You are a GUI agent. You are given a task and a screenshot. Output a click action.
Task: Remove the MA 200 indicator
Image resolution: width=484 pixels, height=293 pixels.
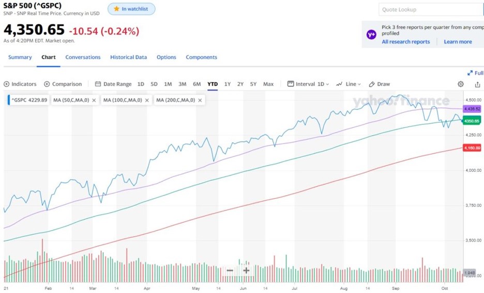200,100
